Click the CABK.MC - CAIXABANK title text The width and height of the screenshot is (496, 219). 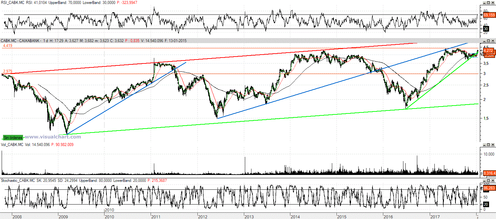(21, 41)
